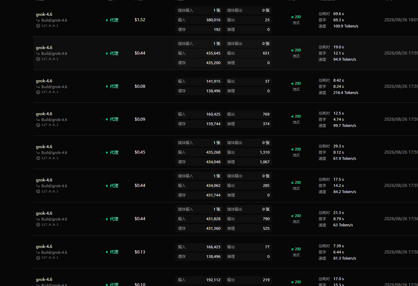Click grok-4.6 model name in the $0.09 row
This screenshot has width=418, height=286.
coord(44,114)
